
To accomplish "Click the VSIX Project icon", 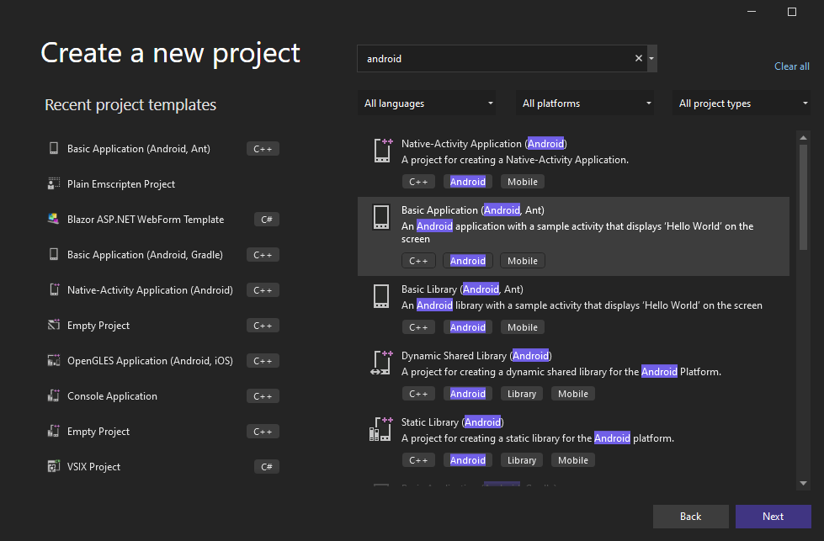I will click(x=54, y=466).
